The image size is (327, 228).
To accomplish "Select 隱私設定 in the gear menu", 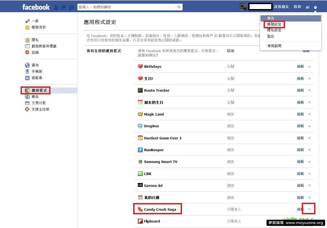I will tap(274, 30).
